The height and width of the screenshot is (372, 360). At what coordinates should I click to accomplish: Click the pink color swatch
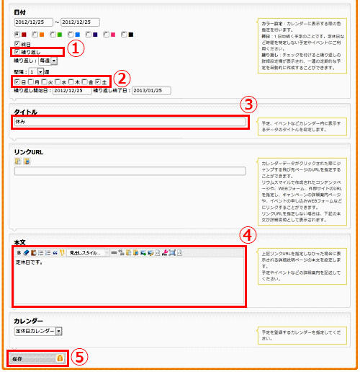(113, 35)
